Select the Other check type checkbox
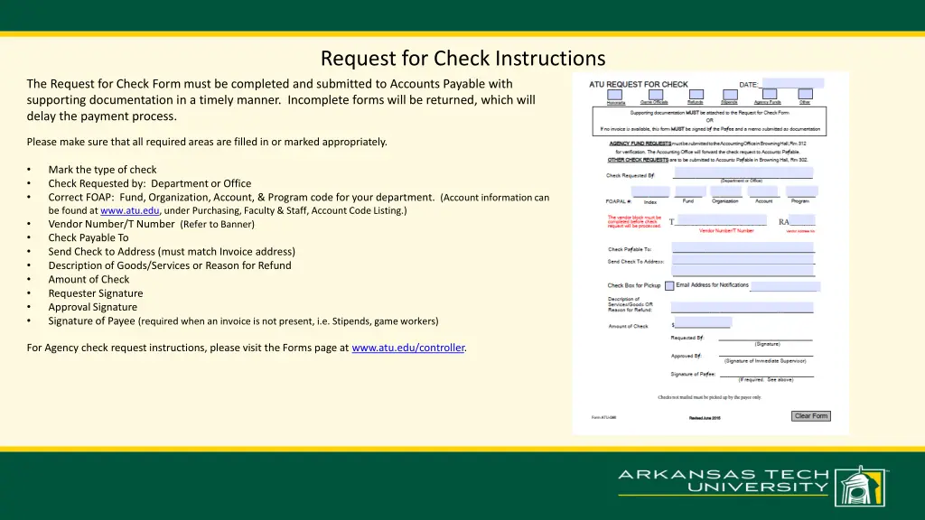 (x=805, y=94)
